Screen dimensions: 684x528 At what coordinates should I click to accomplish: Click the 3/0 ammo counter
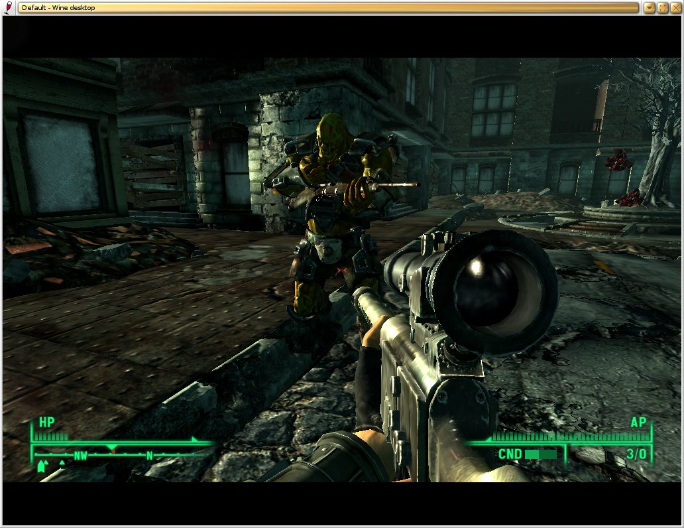pyautogui.click(x=636, y=454)
